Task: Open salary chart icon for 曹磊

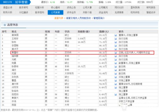Action: [x=116, y=81]
